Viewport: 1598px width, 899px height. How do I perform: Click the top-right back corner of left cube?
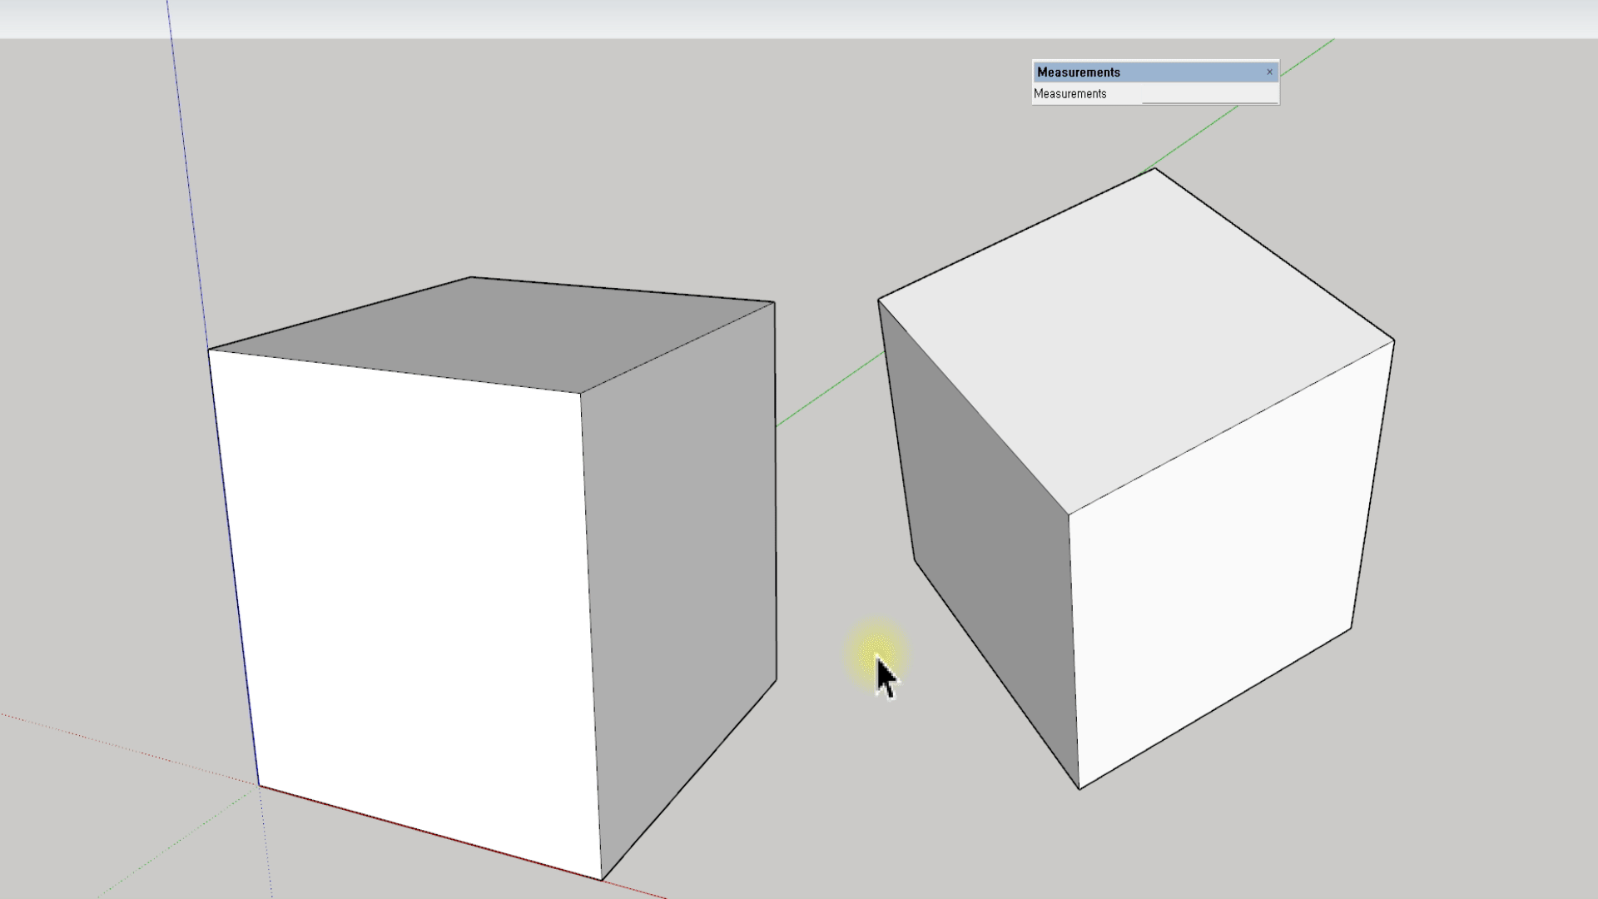tap(774, 302)
